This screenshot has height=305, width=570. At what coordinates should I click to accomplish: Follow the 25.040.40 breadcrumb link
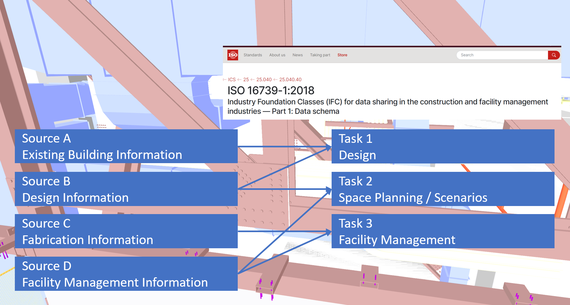tap(291, 80)
